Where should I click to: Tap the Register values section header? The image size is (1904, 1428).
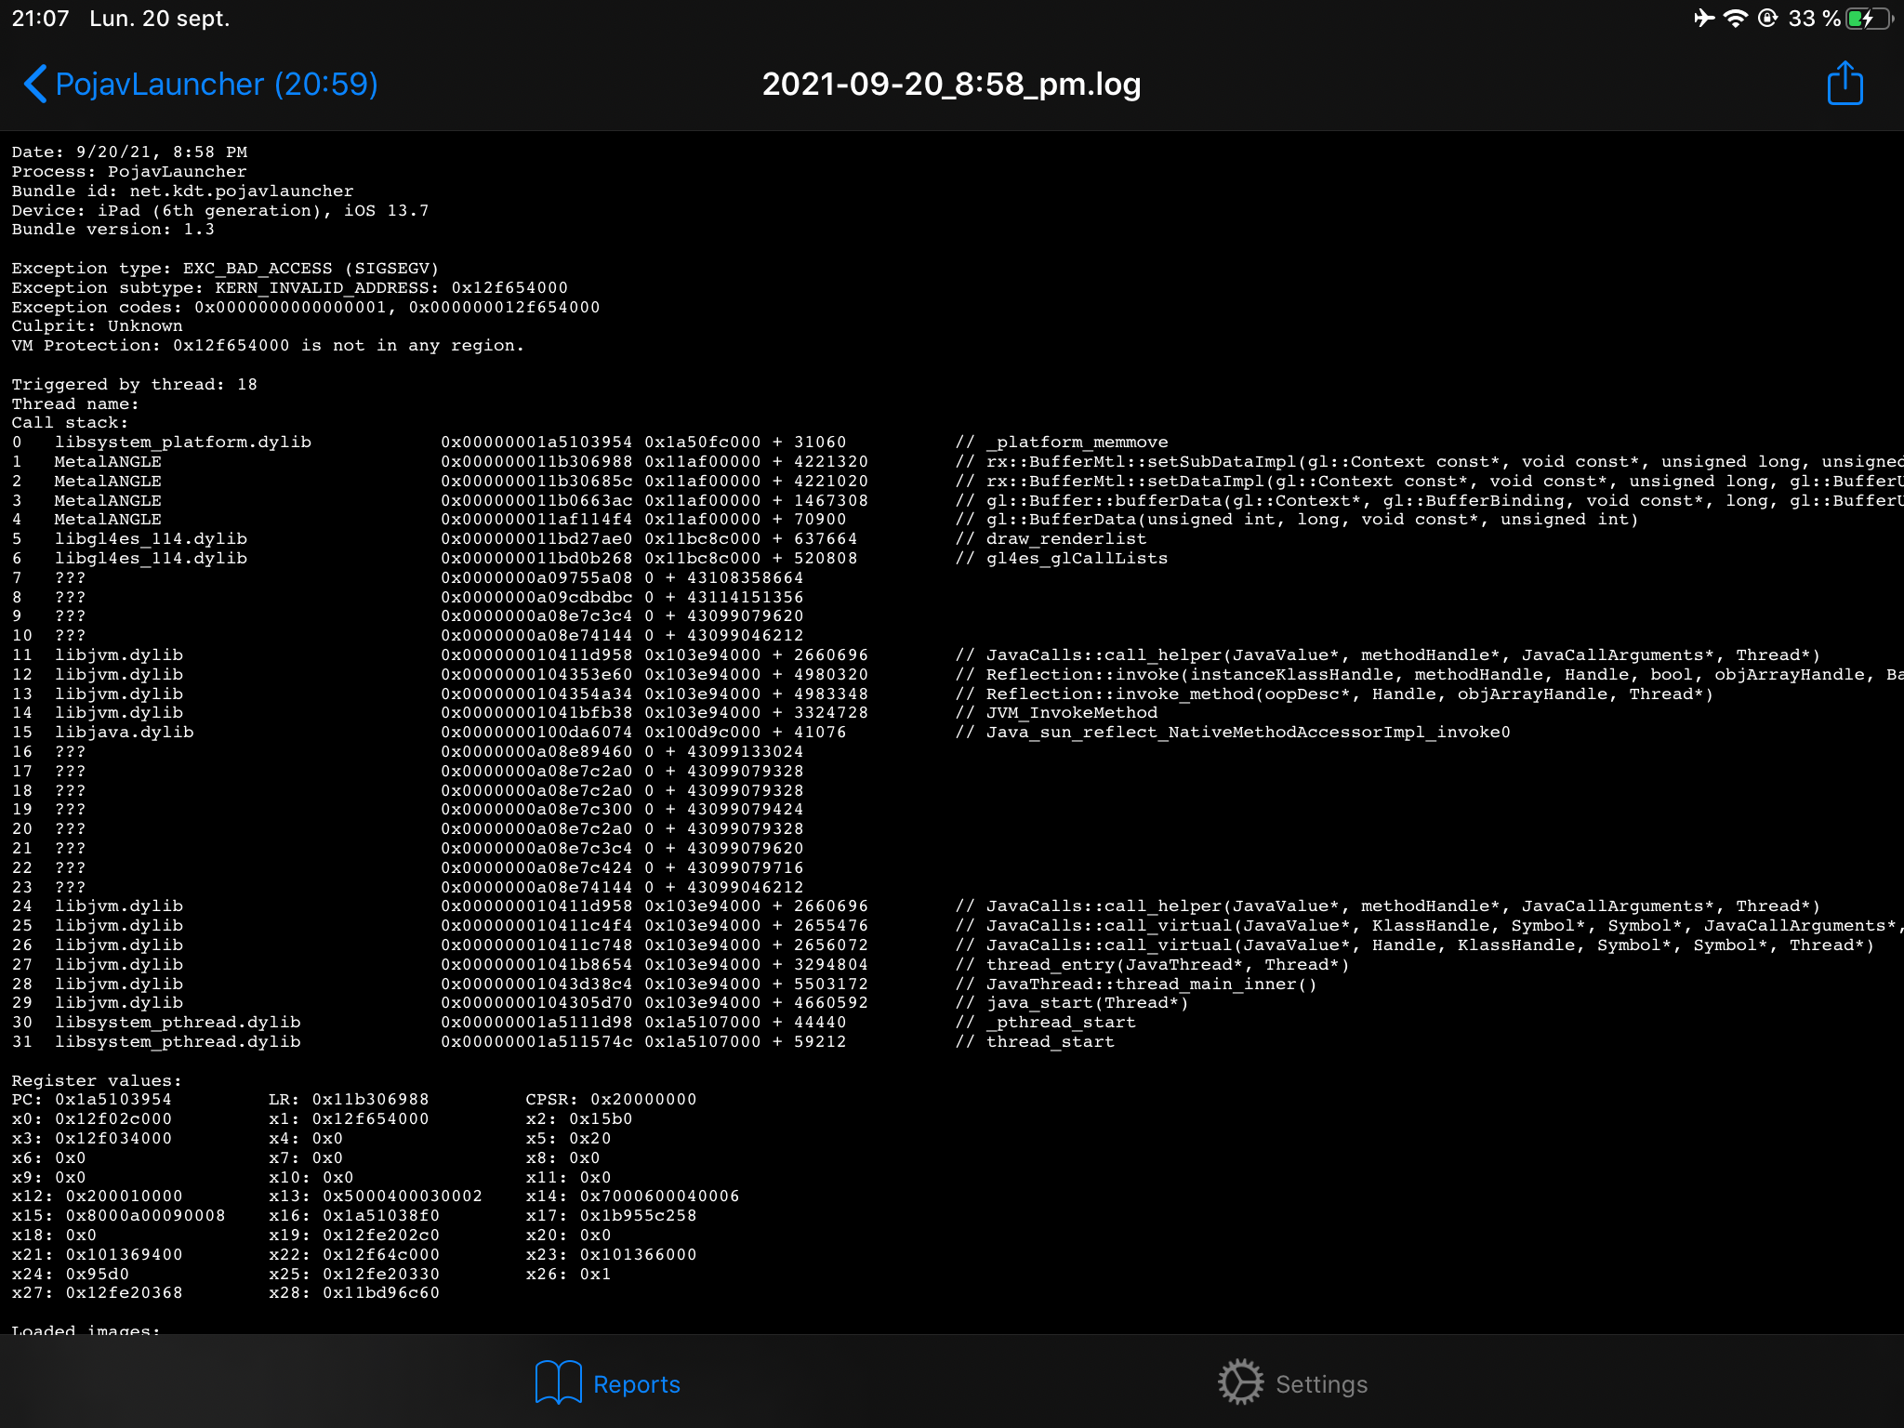95,1079
